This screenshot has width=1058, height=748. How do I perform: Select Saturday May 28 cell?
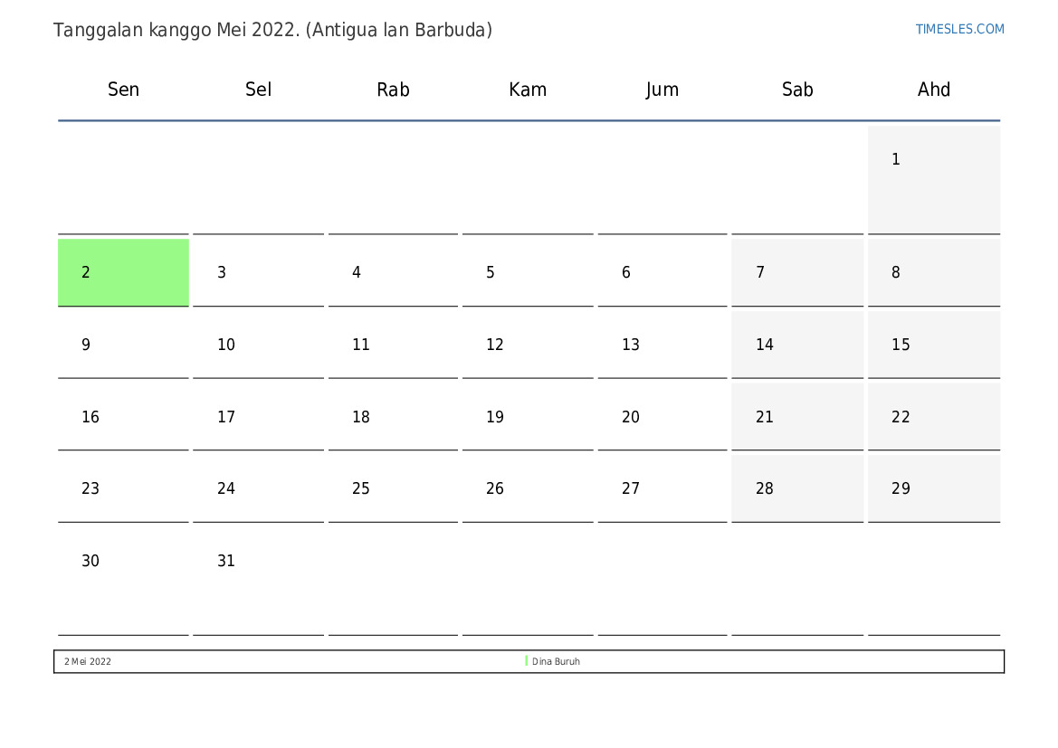pos(796,488)
